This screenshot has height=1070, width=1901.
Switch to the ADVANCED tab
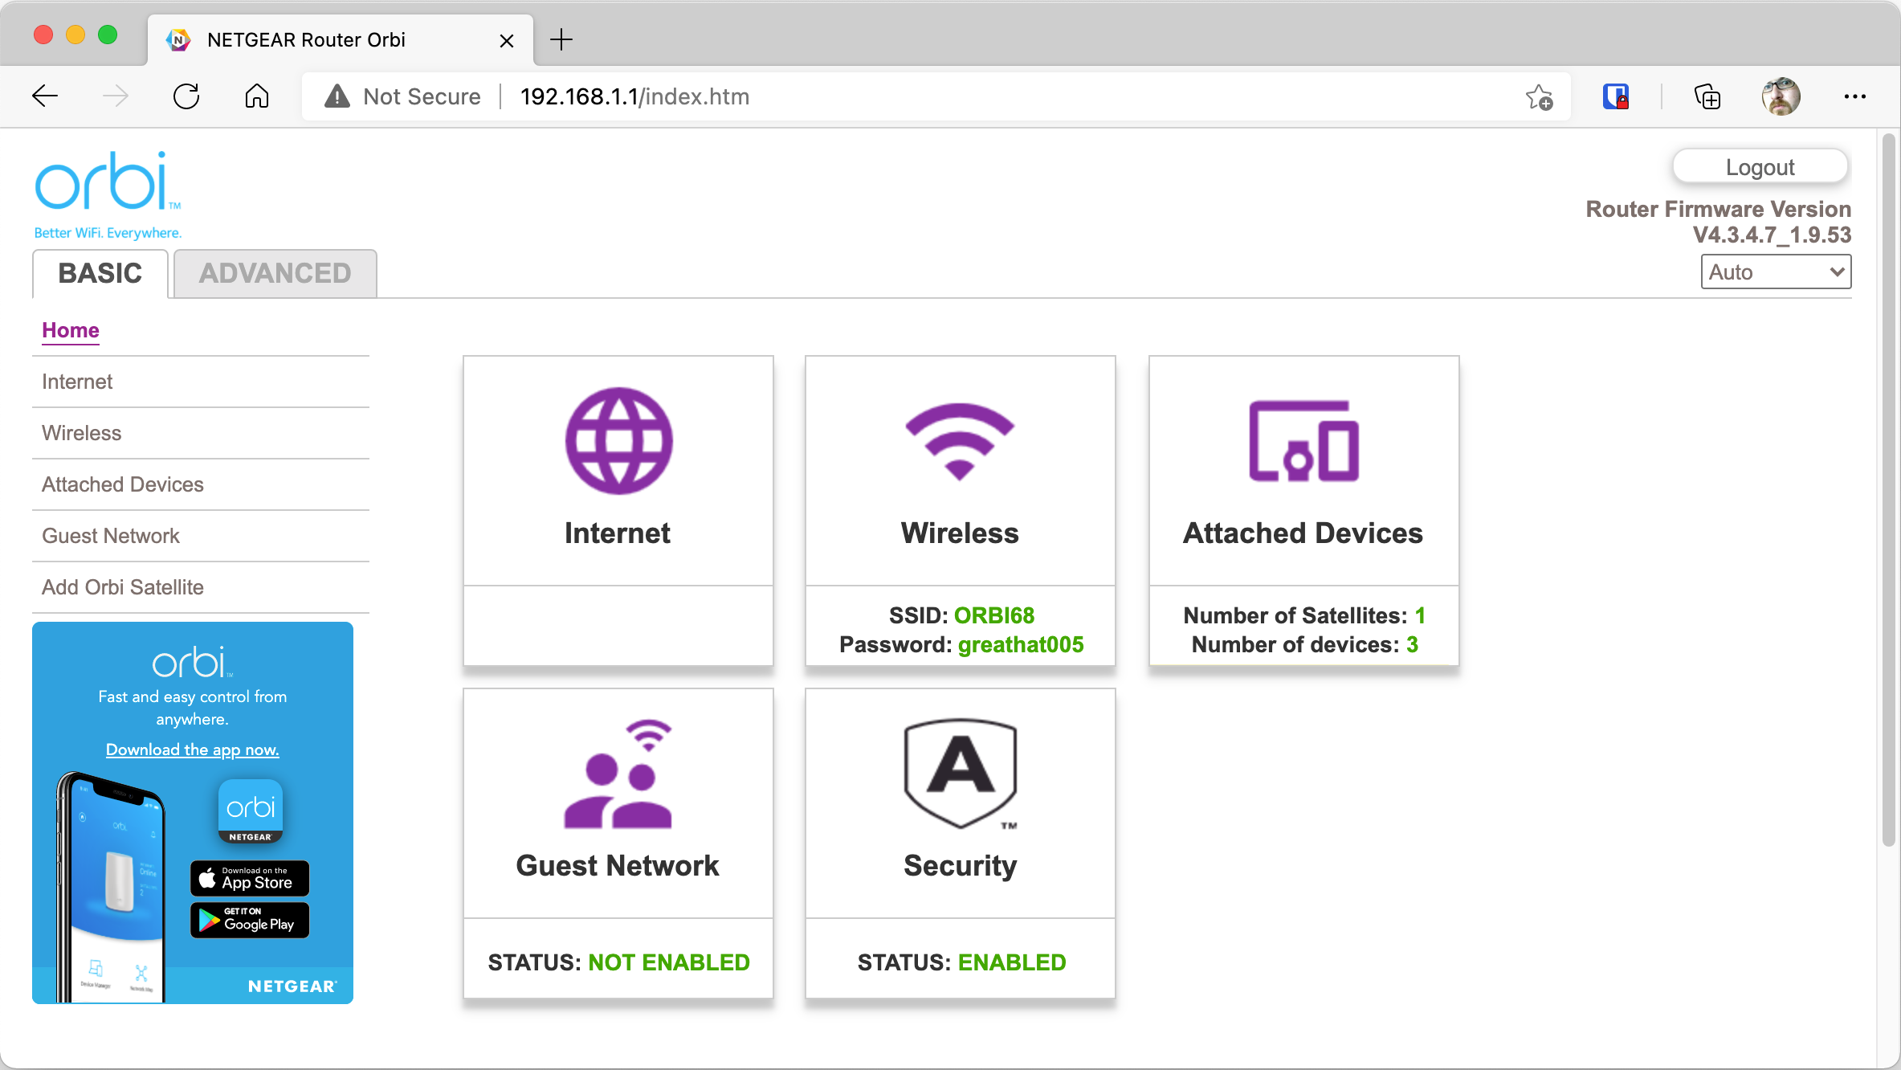pyautogui.click(x=275, y=273)
